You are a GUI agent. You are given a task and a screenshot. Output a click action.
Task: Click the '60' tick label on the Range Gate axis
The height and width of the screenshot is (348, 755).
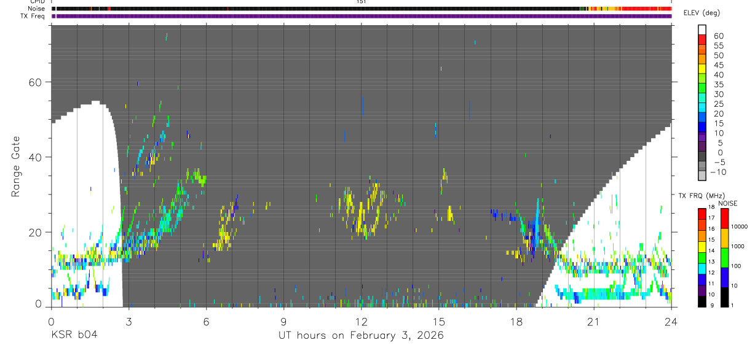(x=36, y=82)
